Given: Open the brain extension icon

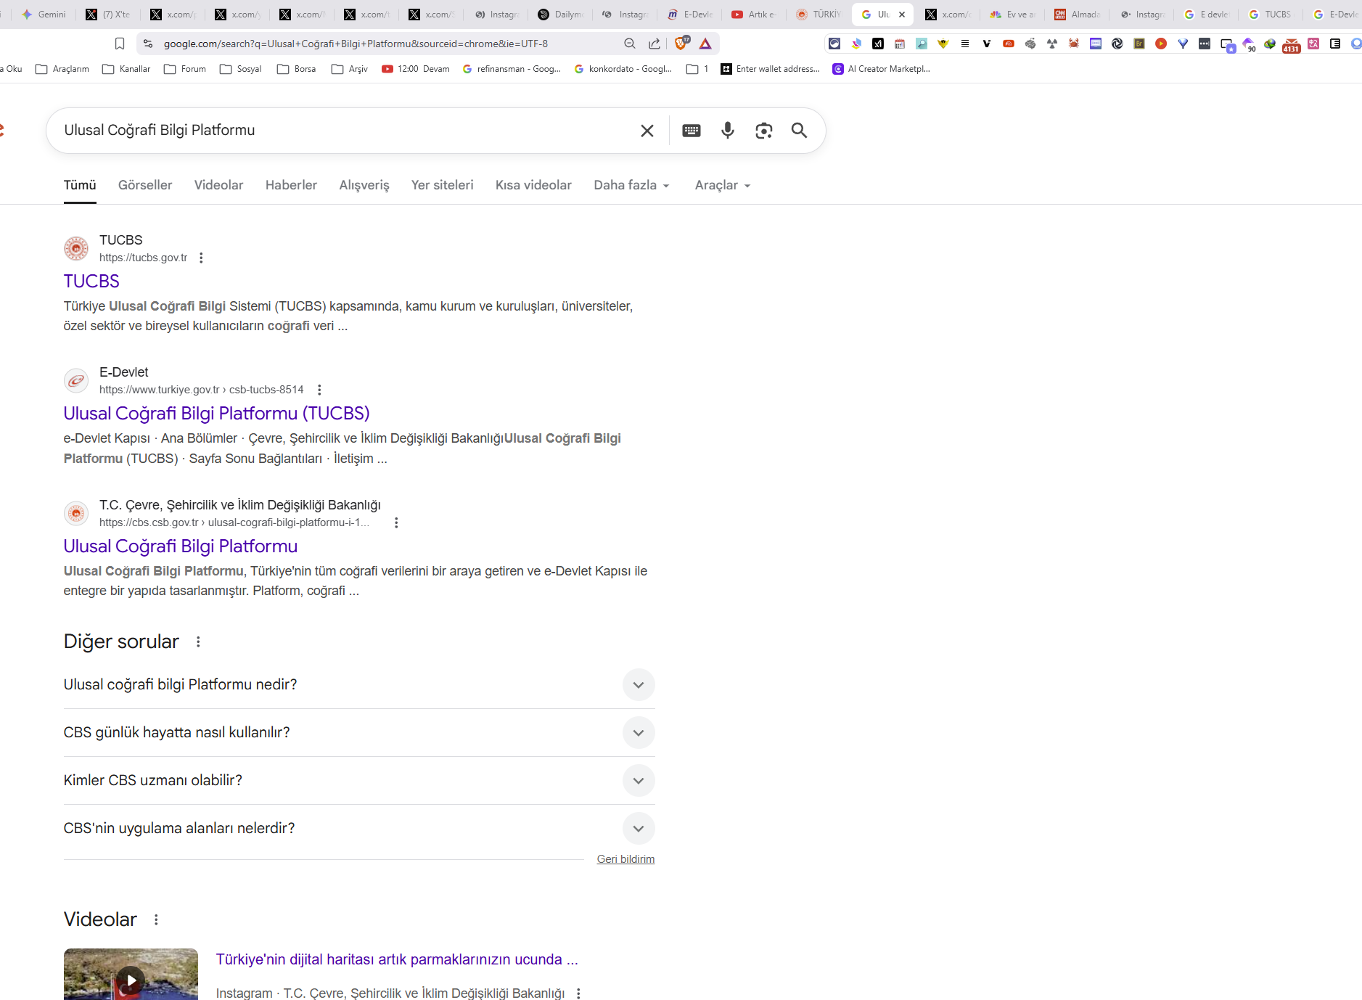Looking at the screenshot, I should click(x=1030, y=44).
